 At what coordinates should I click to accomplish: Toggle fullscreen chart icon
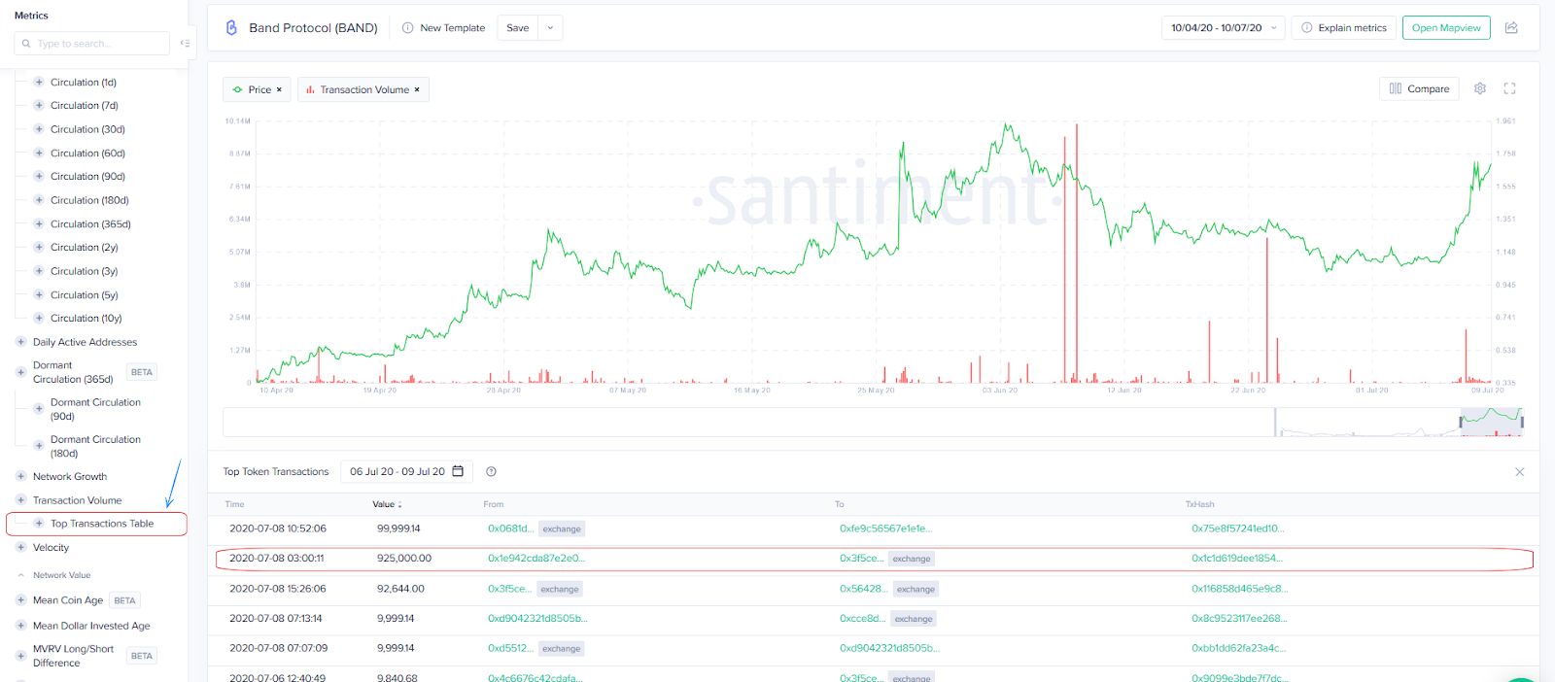click(1509, 88)
